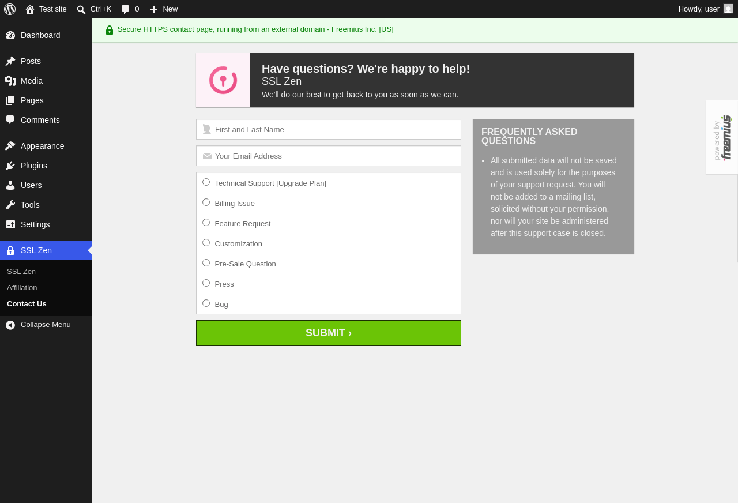Click the Collapse Menu label
Image resolution: width=738 pixels, height=503 pixels.
click(x=46, y=325)
